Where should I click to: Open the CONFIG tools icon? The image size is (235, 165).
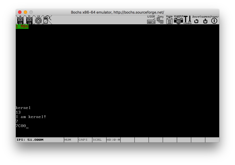pyautogui.click(x=188, y=20)
